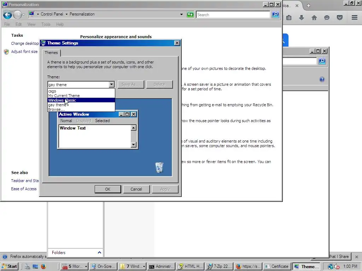Image resolution: width=362 pixels, height=271 pixels.
Task: Open Ease of Access link
Action: 24,189
